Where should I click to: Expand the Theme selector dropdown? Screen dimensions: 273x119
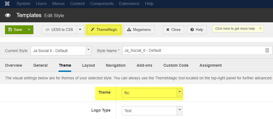tap(180, 93)
